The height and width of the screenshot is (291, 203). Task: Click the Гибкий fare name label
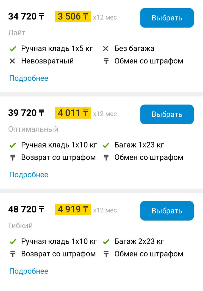point(20,226)
